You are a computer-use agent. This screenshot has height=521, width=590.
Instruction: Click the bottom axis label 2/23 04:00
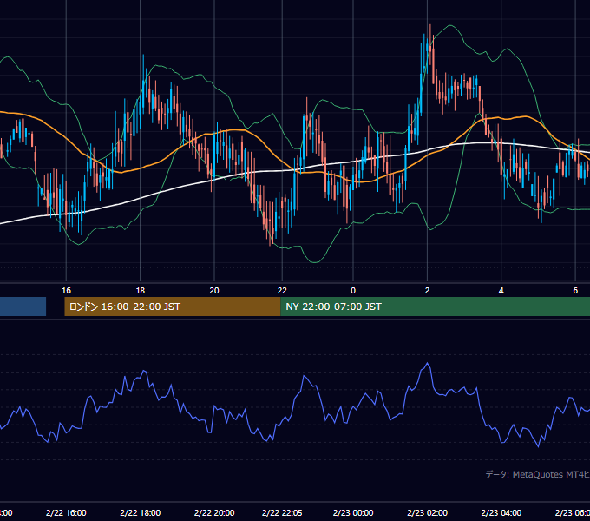pyautogui.click(x=501, y=513)
